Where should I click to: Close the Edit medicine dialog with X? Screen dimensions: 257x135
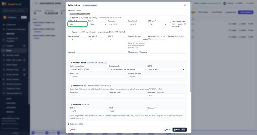pyautogui.click(x=185, y=5)
